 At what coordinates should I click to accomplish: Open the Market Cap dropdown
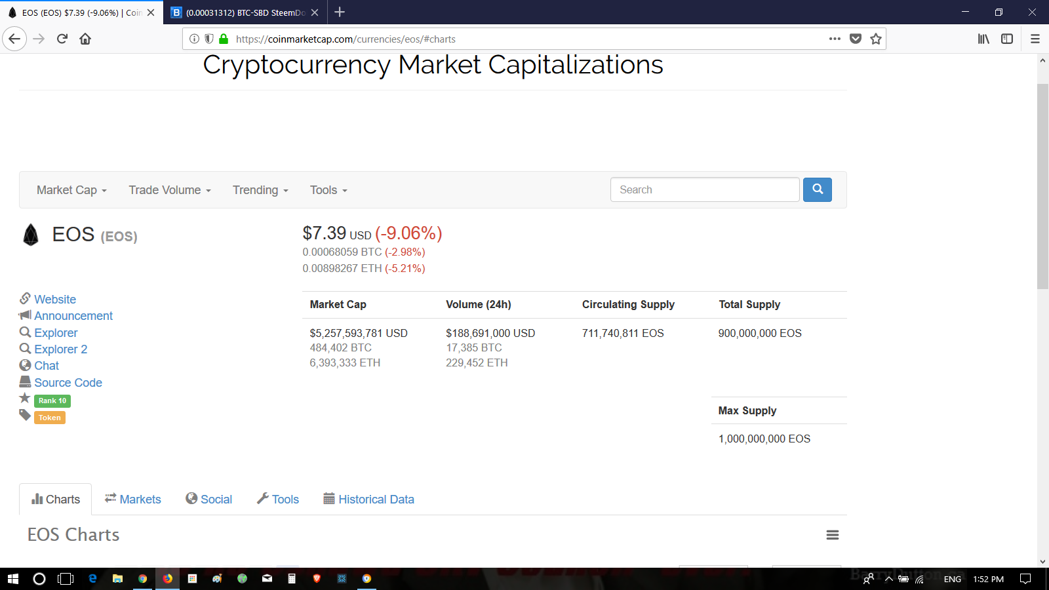71,190
